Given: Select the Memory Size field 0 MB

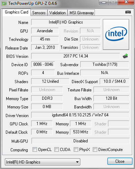Looking at the screenshot, I should (47, 107).
